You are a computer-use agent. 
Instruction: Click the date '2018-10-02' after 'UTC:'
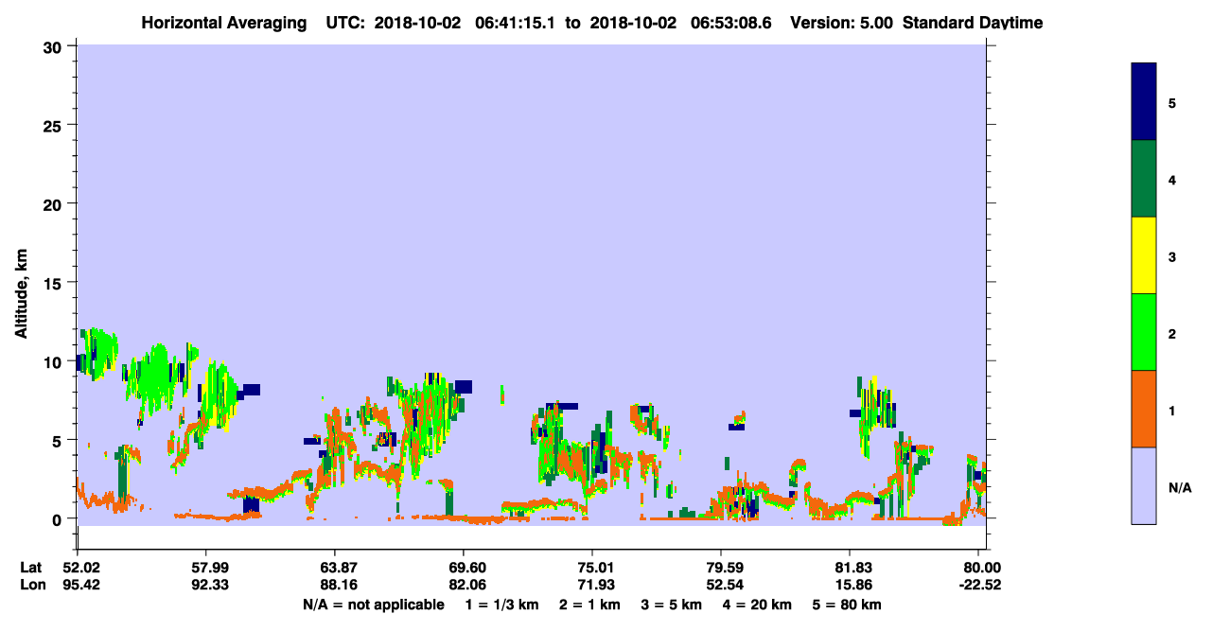417,23
